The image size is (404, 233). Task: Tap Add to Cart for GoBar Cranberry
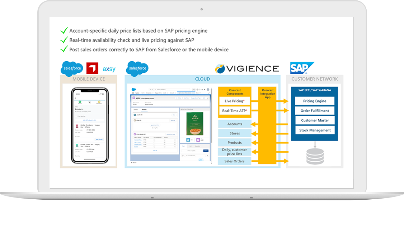click(99, 139)
